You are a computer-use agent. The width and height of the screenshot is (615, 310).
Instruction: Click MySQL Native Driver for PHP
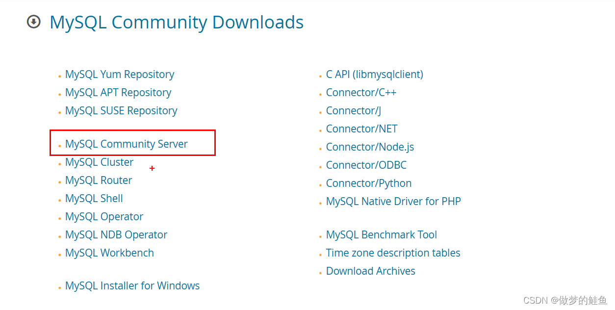click(x=393, y=202)
